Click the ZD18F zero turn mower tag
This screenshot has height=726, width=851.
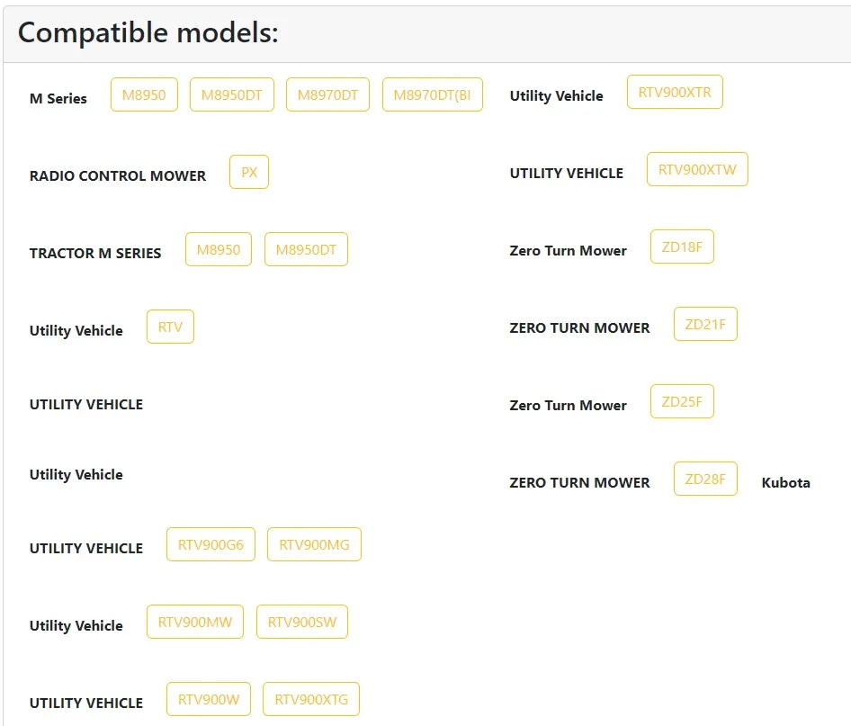[x=682, y=246]
